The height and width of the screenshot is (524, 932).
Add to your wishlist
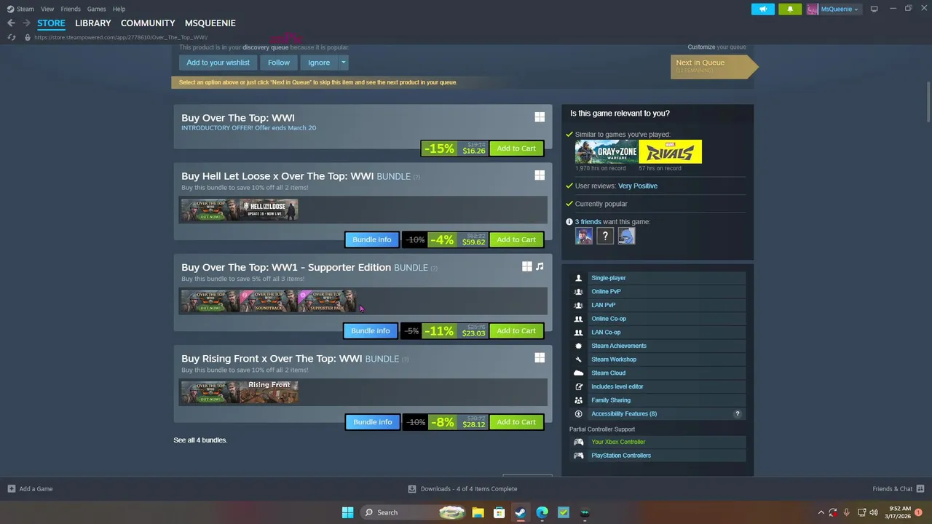click(x=218, y=63)
